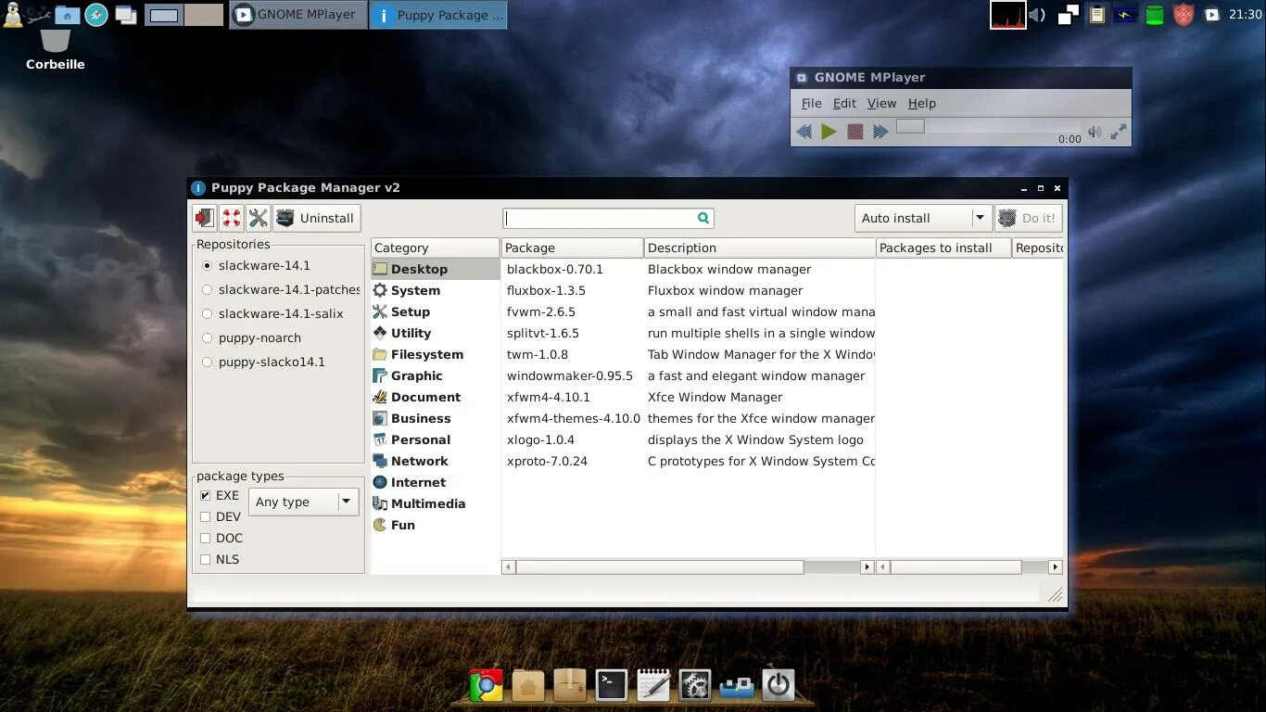Click the Uninstall button
Image resolution: width=1266 pixels, height=712 pixels.
[x=317, y=218]
